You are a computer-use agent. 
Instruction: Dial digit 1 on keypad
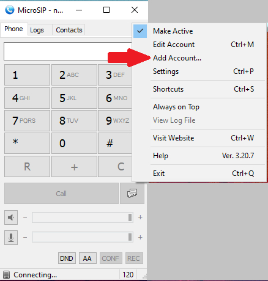27,75
